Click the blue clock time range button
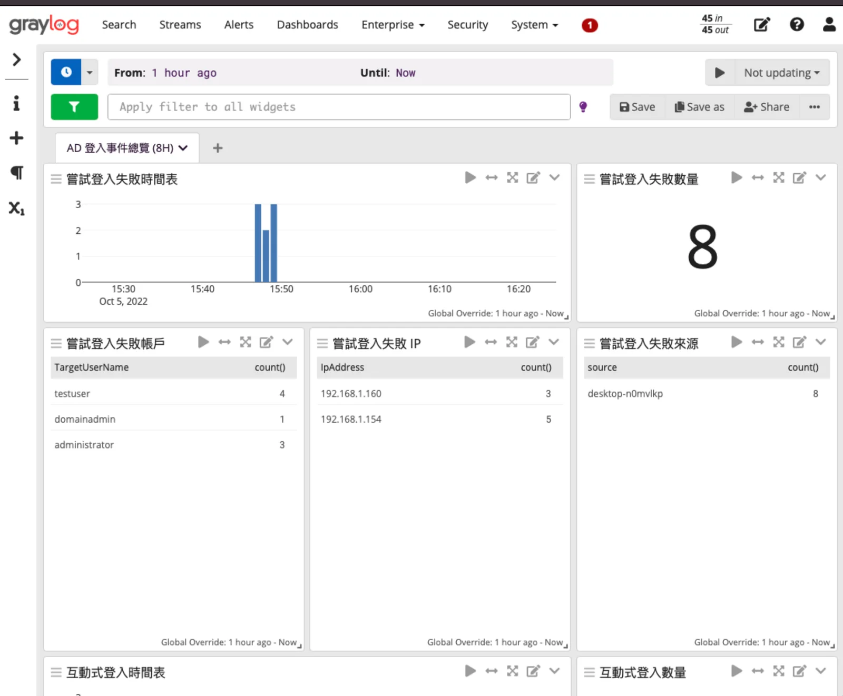Viewport: 843px width, 696px height. [x=66, y=72]
